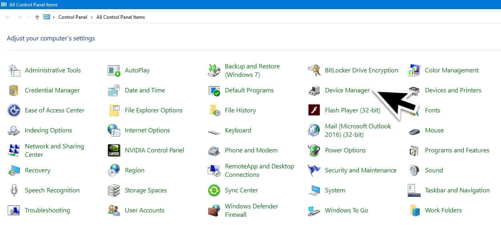Open the System link text
Viewport: 501px width, 234px height.
[335, 190]
